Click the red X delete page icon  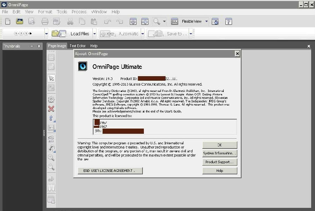[x=51, y=108]
